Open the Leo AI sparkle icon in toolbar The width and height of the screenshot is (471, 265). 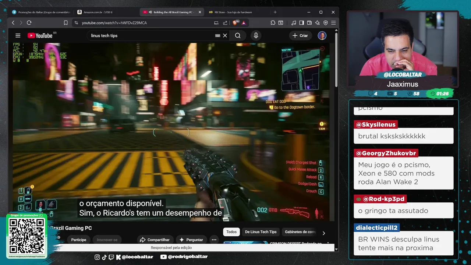tap(317, 23)
